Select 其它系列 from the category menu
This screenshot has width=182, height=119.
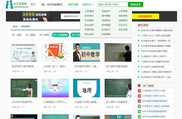(x=89, y=34)
